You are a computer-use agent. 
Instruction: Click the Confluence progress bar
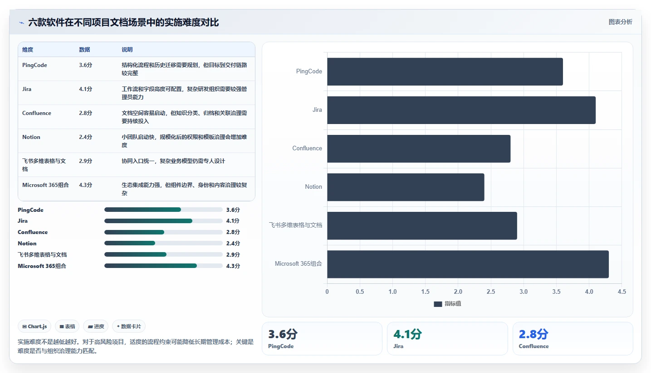[x=163, y=232]
